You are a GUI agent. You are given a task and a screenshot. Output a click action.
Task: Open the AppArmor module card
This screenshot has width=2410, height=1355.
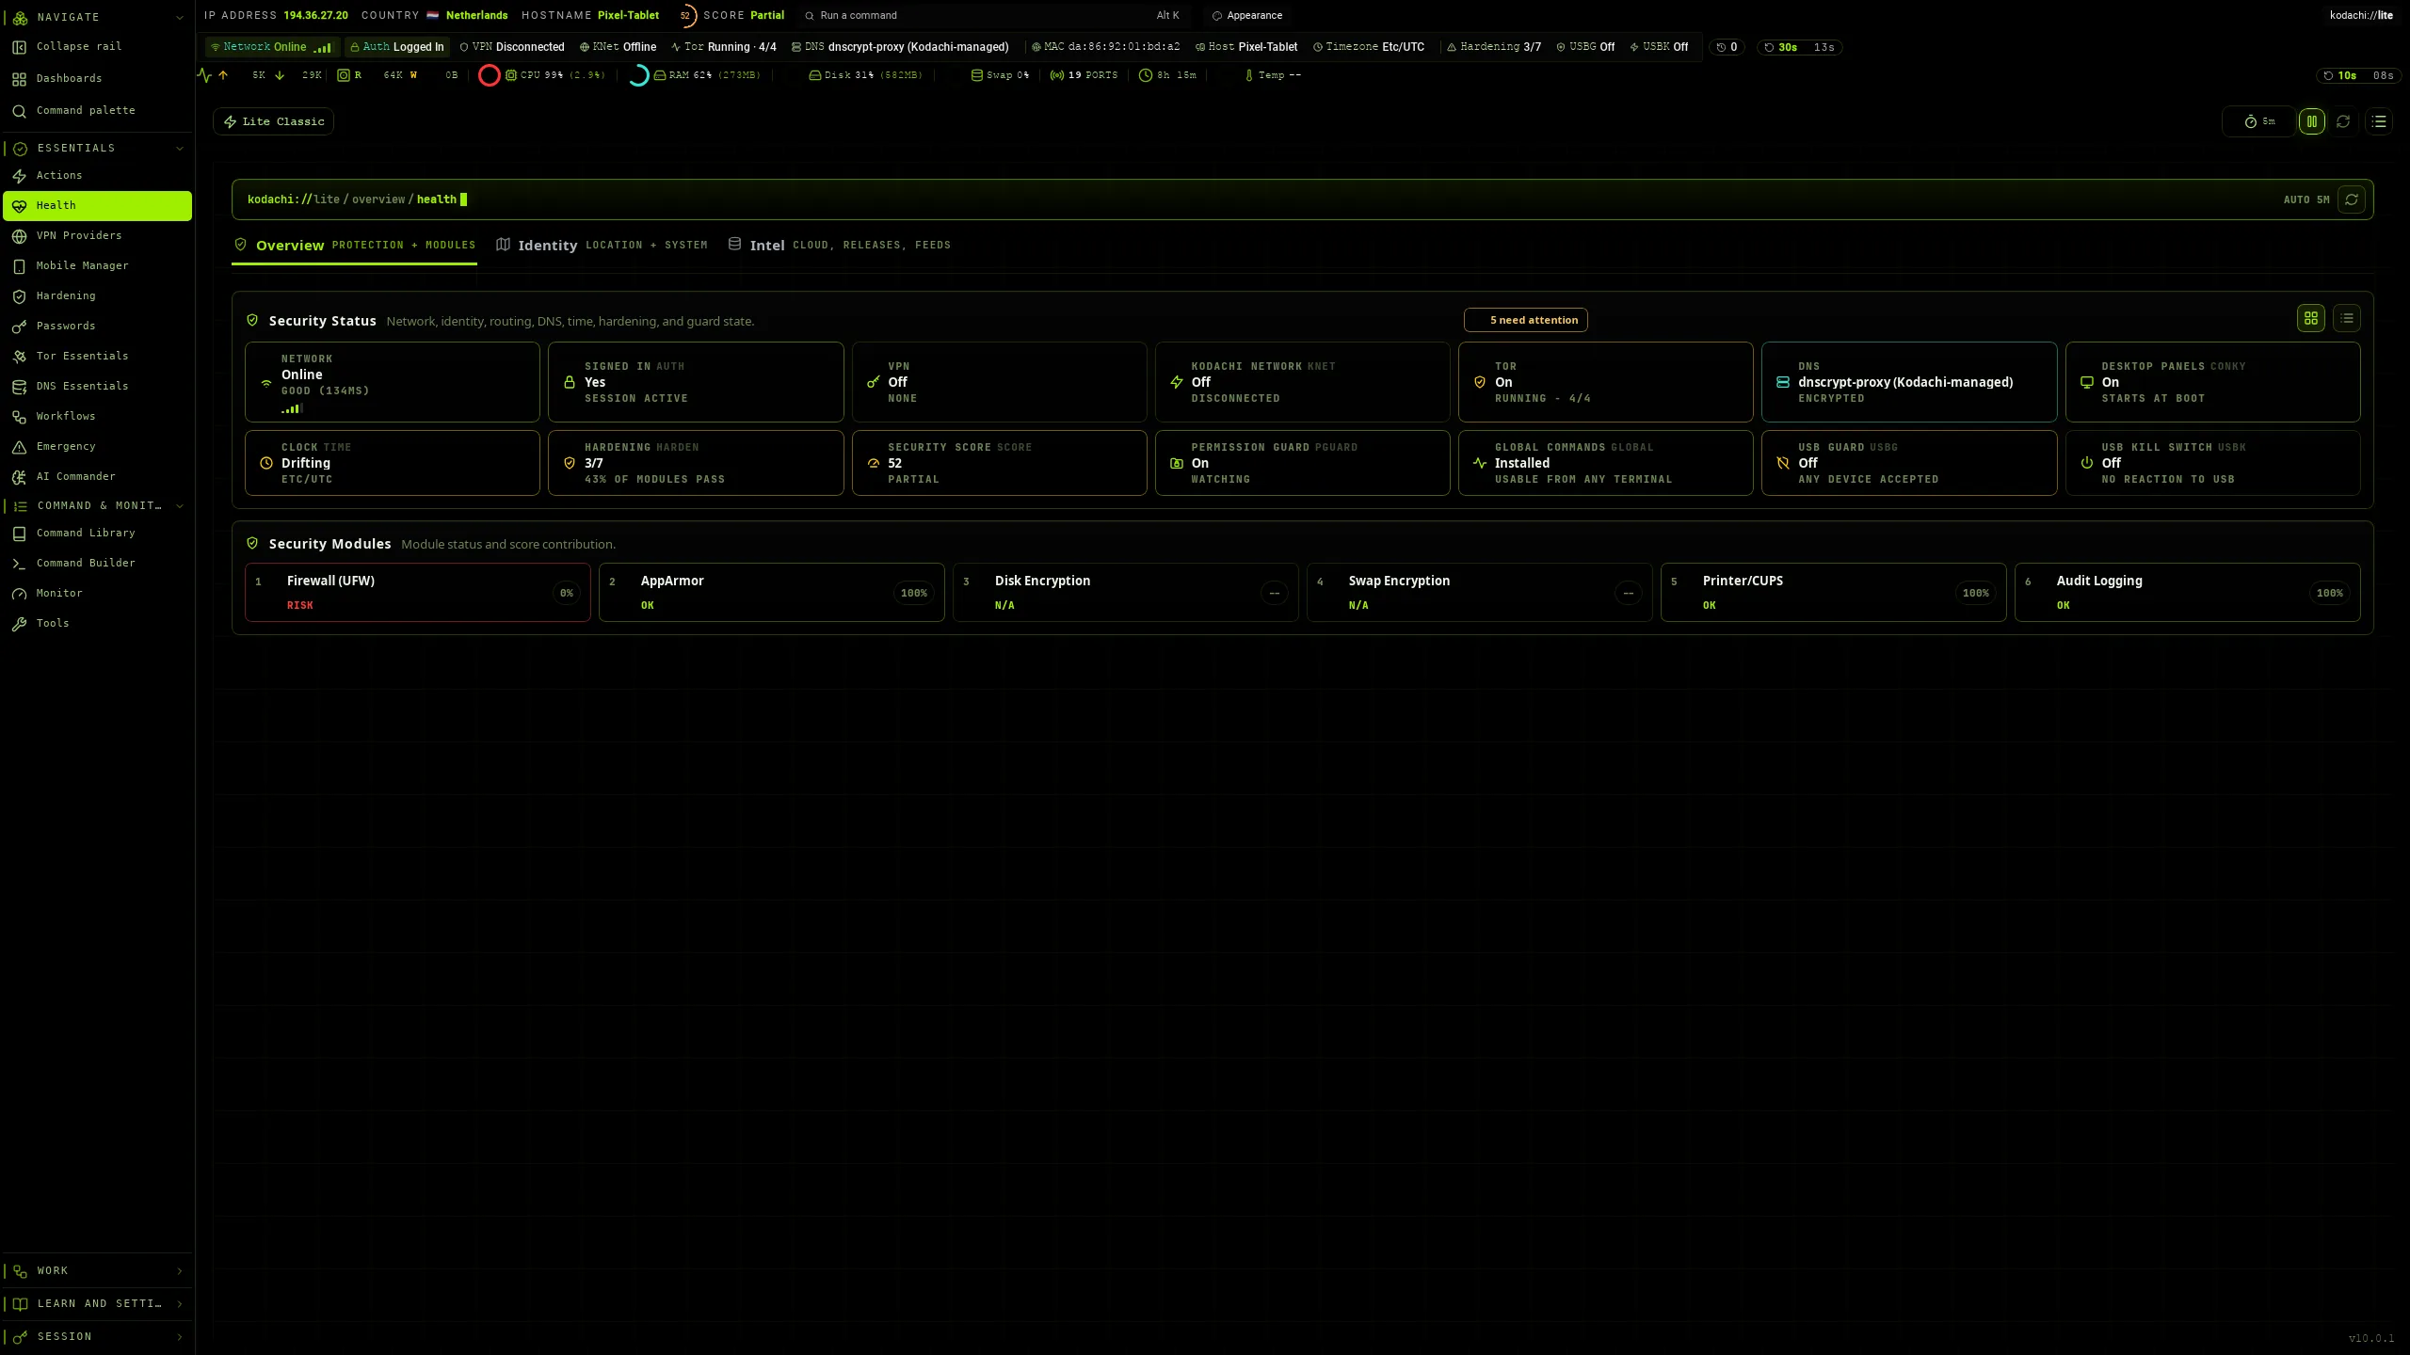pyautogui.click(x=772, y=593)
